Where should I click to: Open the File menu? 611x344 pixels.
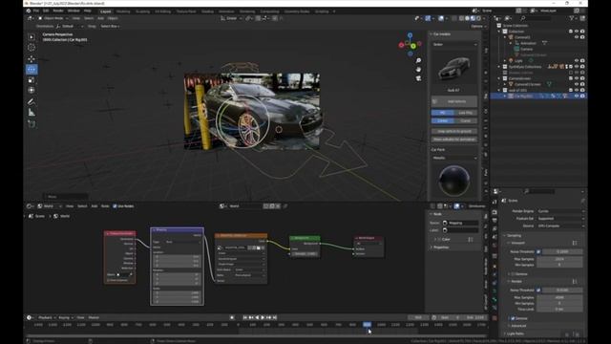(36, 11)
